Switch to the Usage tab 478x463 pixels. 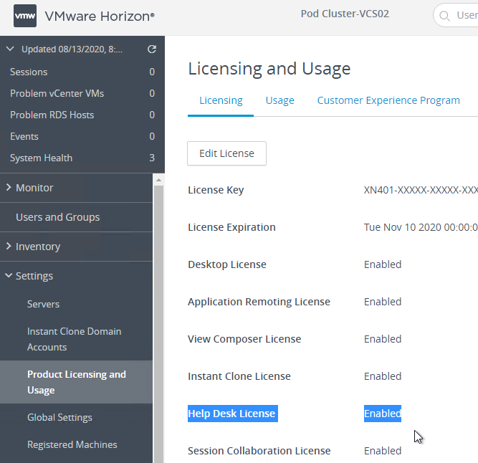[280, 100]
